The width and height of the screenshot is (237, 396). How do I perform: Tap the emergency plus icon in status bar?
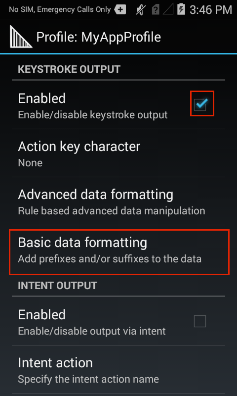click(120, 10)
